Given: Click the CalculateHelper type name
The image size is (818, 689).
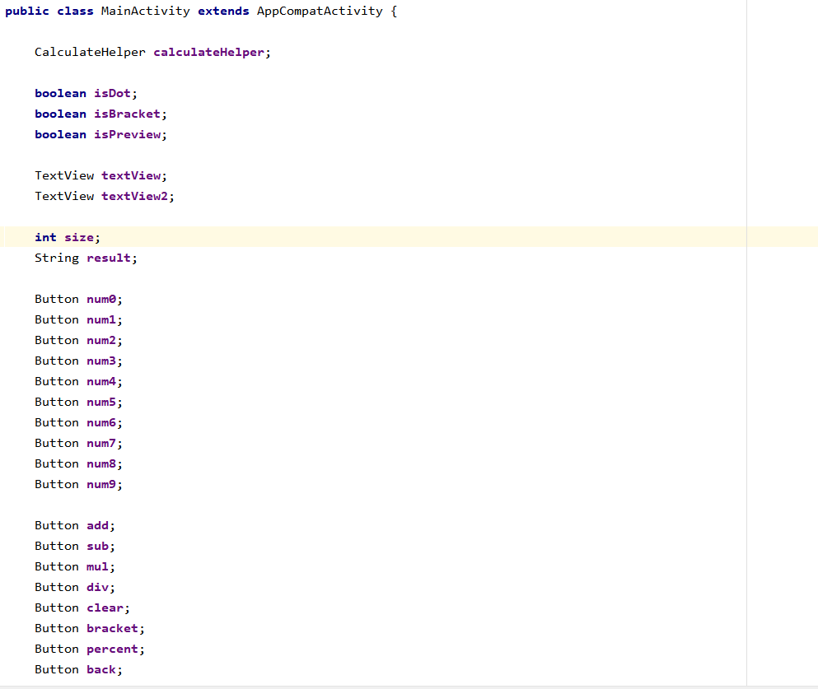Looking at the screenshot, I should click(x=90, y=52).
